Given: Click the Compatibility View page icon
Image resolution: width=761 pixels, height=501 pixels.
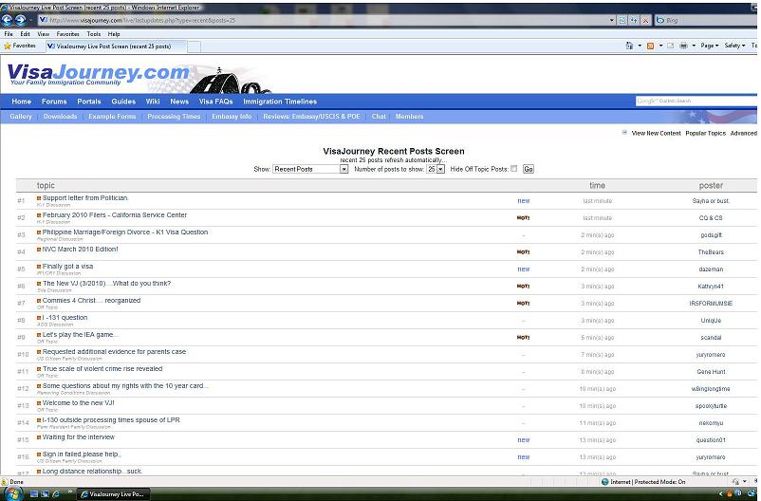Looking at the screenshot, I should click(x=623, y=20).
